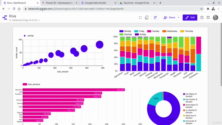This screenshot has height=125, width=222.
Task: Select Santa Ana, El Salvador legend entry
Action: click(x=189, y=117)
